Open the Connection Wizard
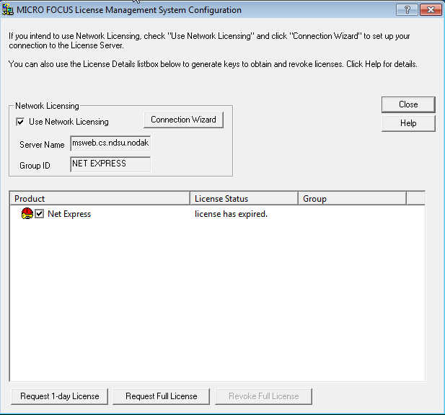445x415 pixels. 183,120
